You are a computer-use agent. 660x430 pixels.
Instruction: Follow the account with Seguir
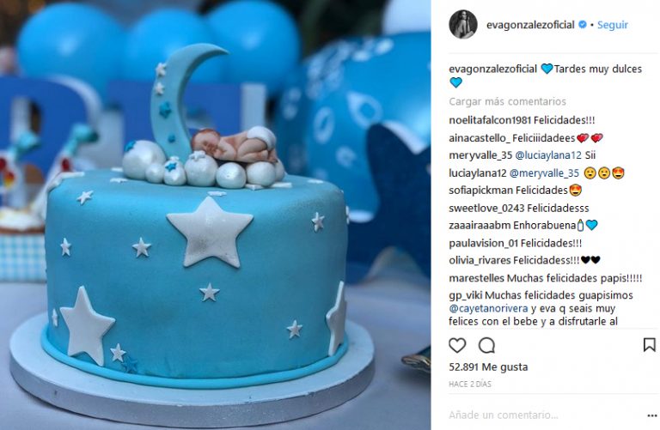[x=613, y=25]
